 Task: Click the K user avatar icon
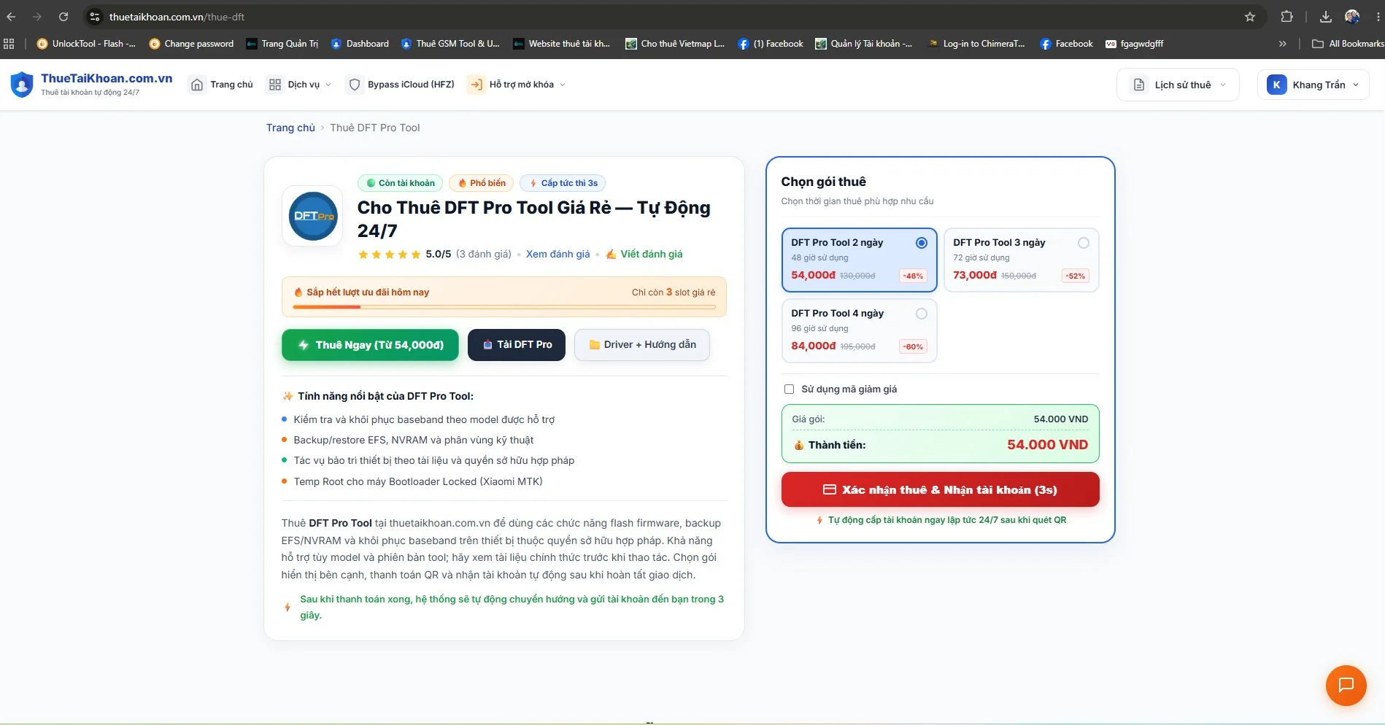(1276, 85)
